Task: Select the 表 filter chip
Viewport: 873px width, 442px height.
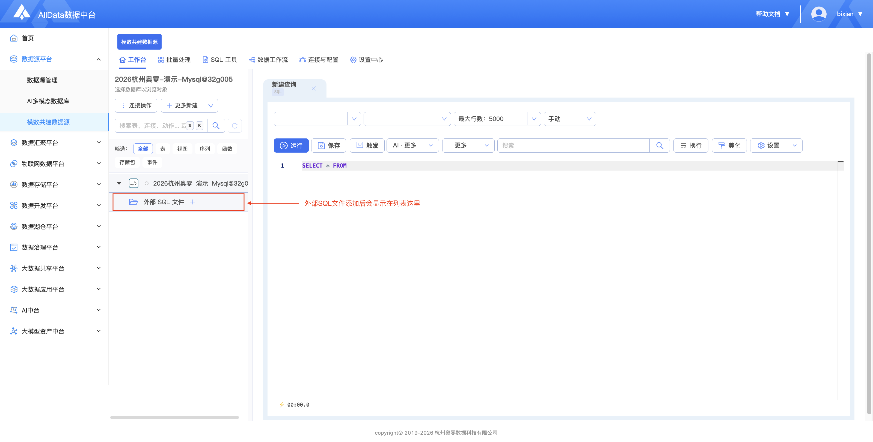Action: click(x=163, y=149)
